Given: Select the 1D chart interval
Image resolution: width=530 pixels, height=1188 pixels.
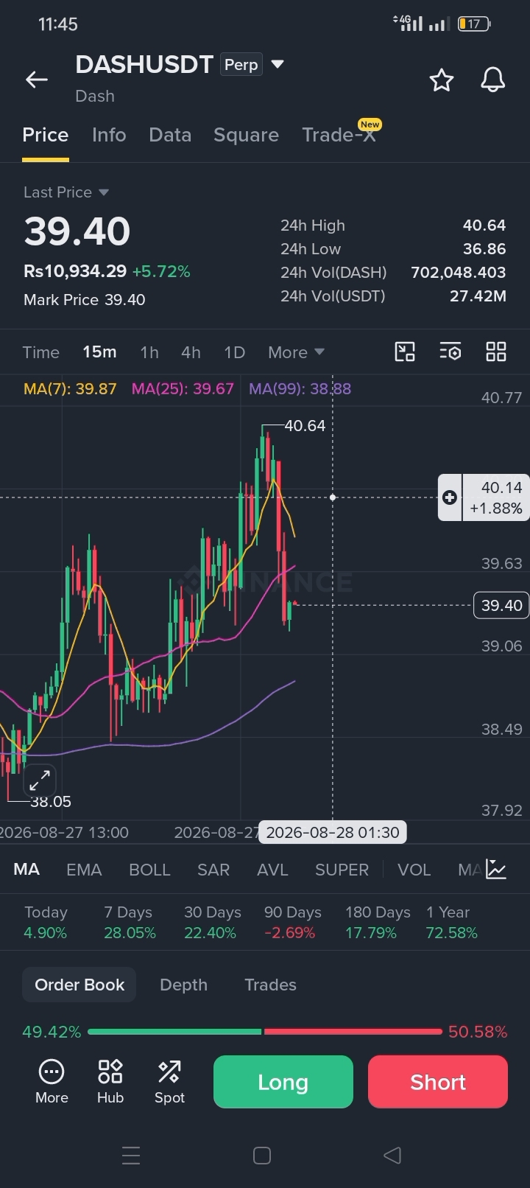Looking at the screenshot, I should [234, 352].
